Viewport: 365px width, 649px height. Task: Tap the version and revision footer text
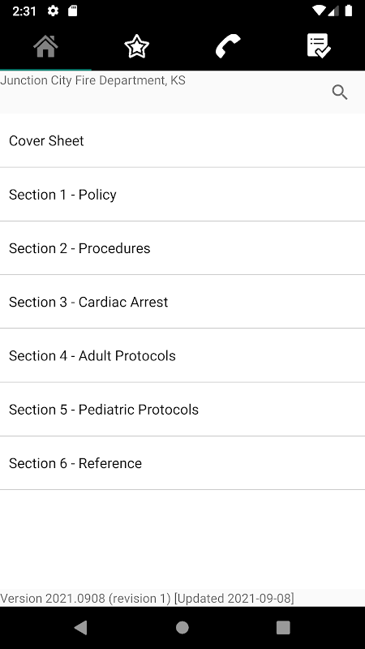147,599
